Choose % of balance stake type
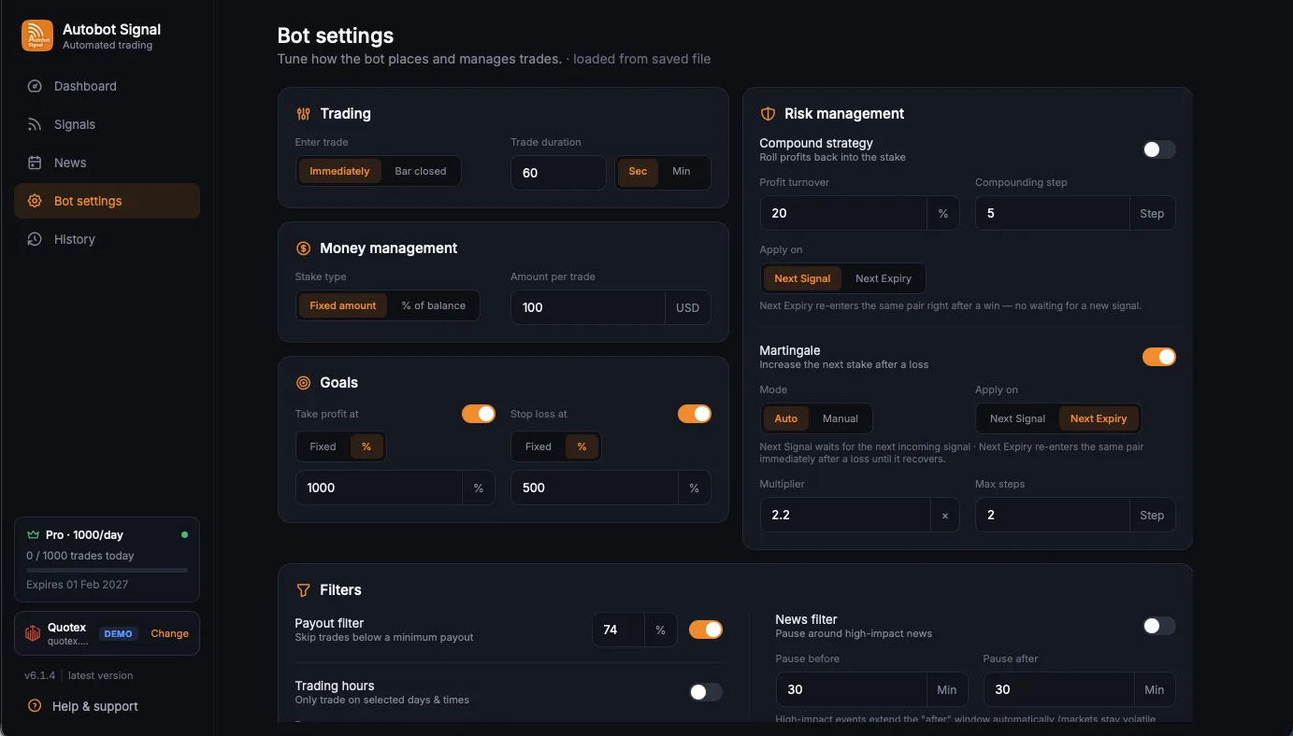 434,305
